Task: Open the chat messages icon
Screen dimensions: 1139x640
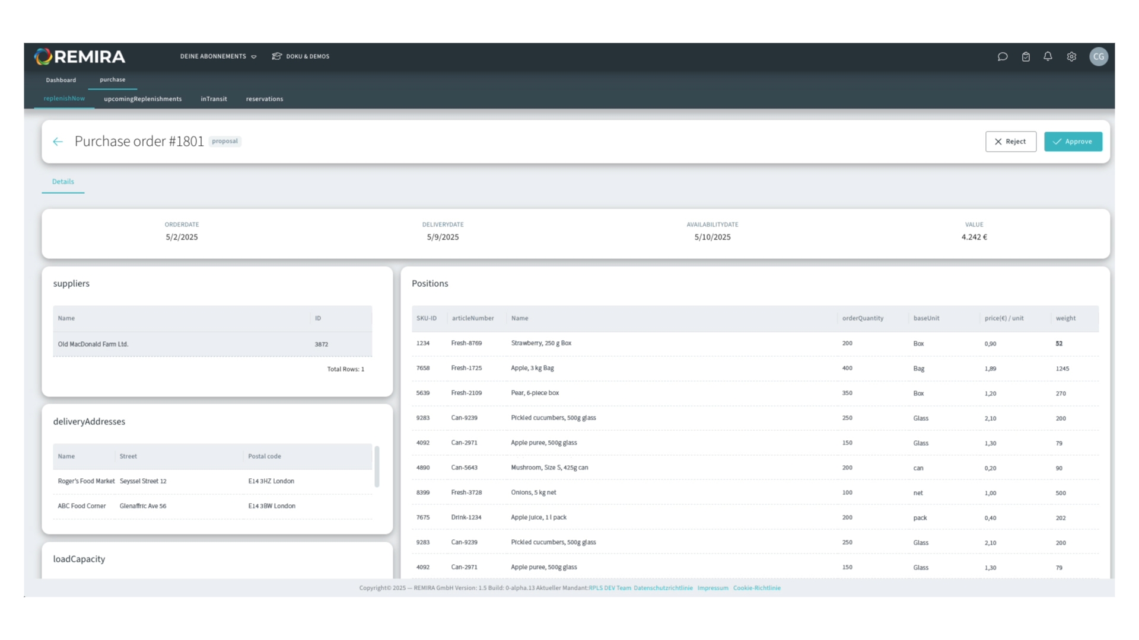Action: click(x=1003, y=56)
